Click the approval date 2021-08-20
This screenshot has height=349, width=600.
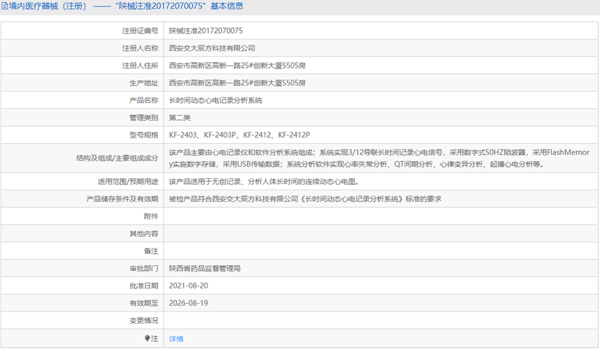tap(188, 286)
